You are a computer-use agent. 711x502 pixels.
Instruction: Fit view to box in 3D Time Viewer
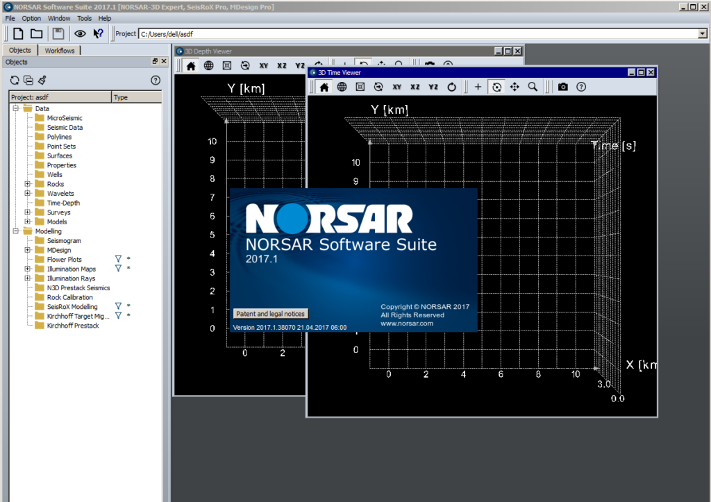click(360, 87)
